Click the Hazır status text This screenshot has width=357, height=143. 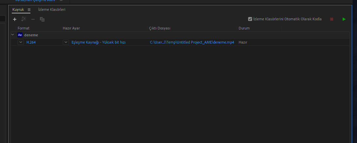[243, 42]
